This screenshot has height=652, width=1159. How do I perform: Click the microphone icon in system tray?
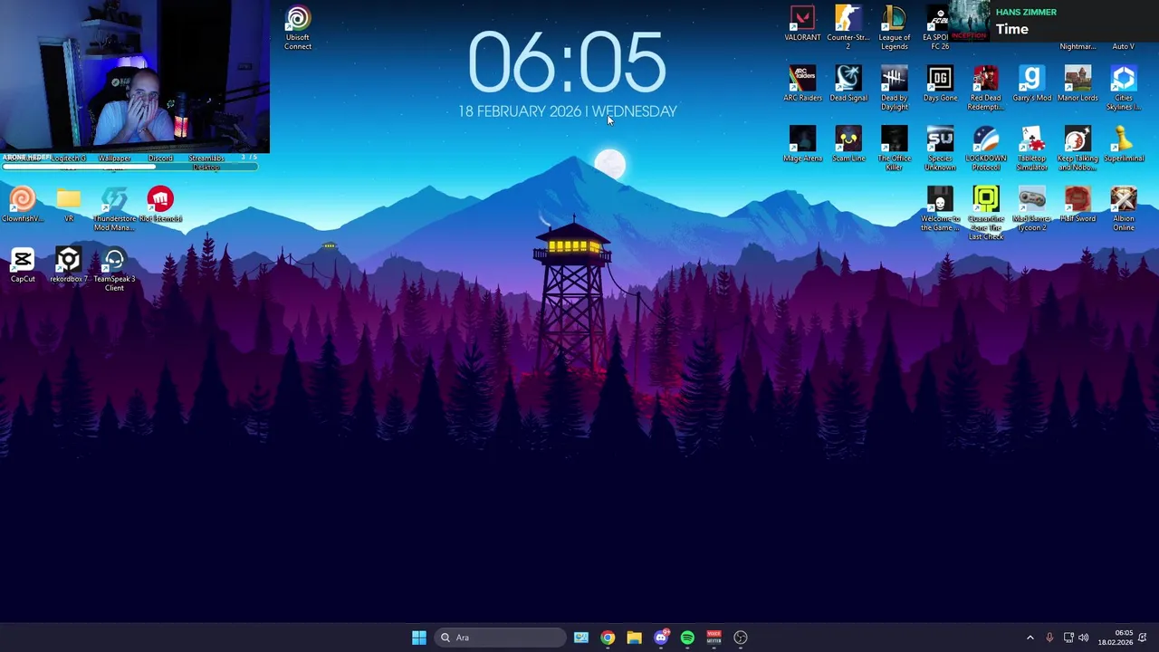point(1049,638)
